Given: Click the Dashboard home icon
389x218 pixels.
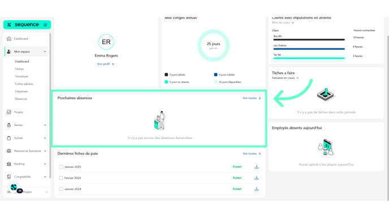Looking at the screenshot, I should [9, 38].
